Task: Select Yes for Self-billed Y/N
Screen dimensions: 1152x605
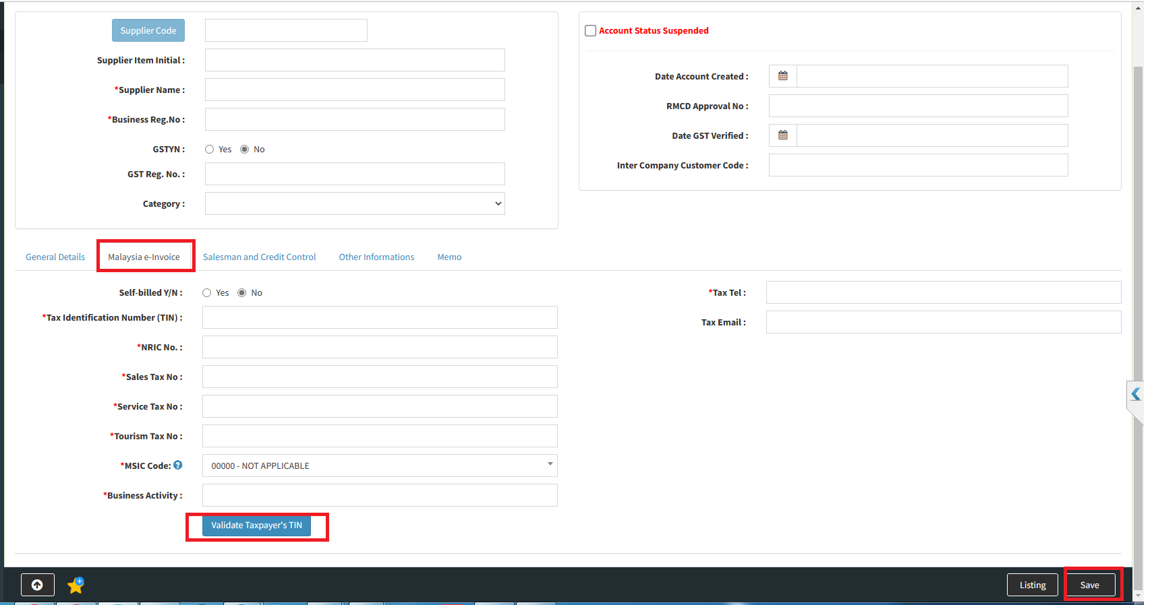Action: point(207,293)
